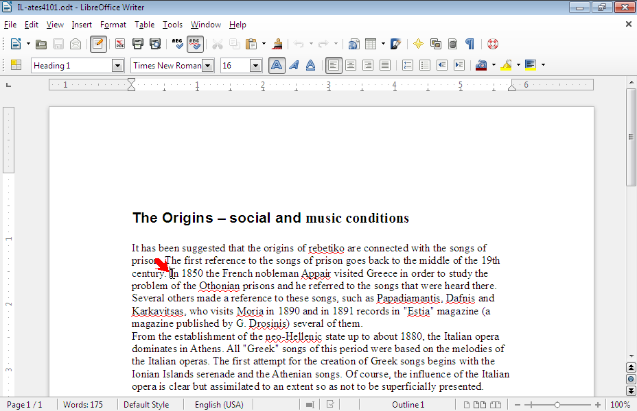Viewport: 637px width, 411px height.
Task: Apply the Background Color swatch
Action: coord(531,65)
